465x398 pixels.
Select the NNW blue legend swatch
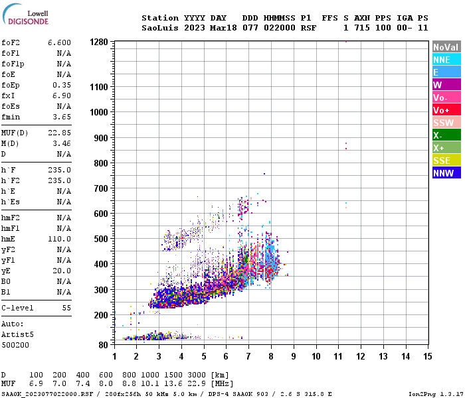pos(446,173)
